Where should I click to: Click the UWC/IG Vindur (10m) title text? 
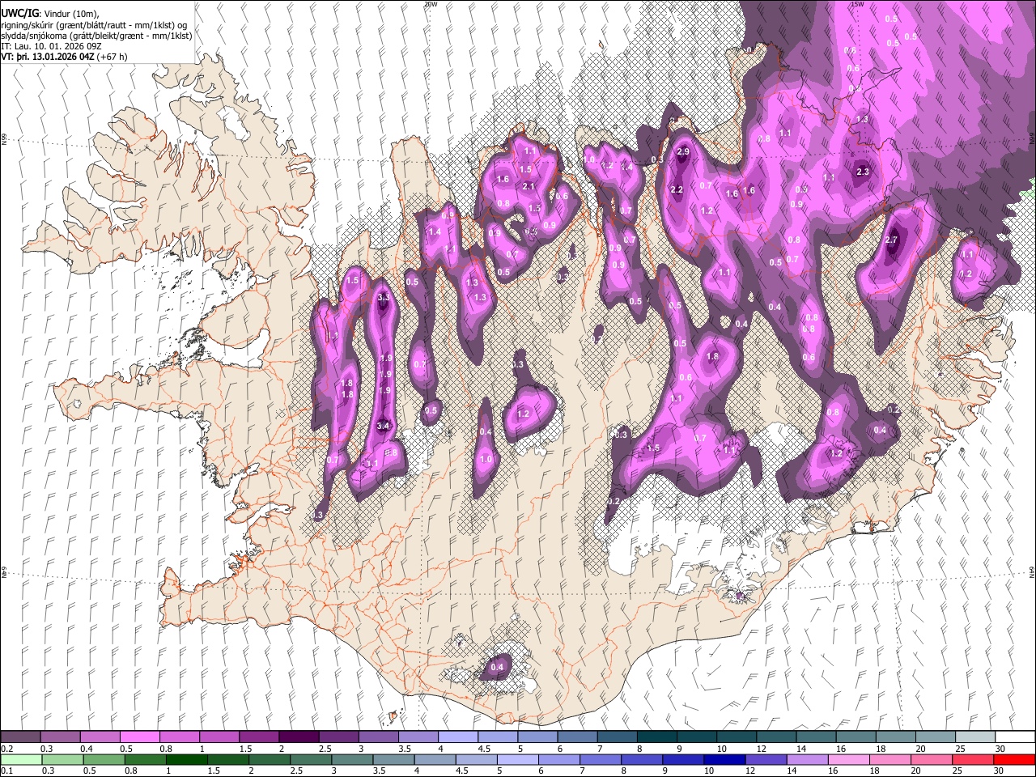51,14
